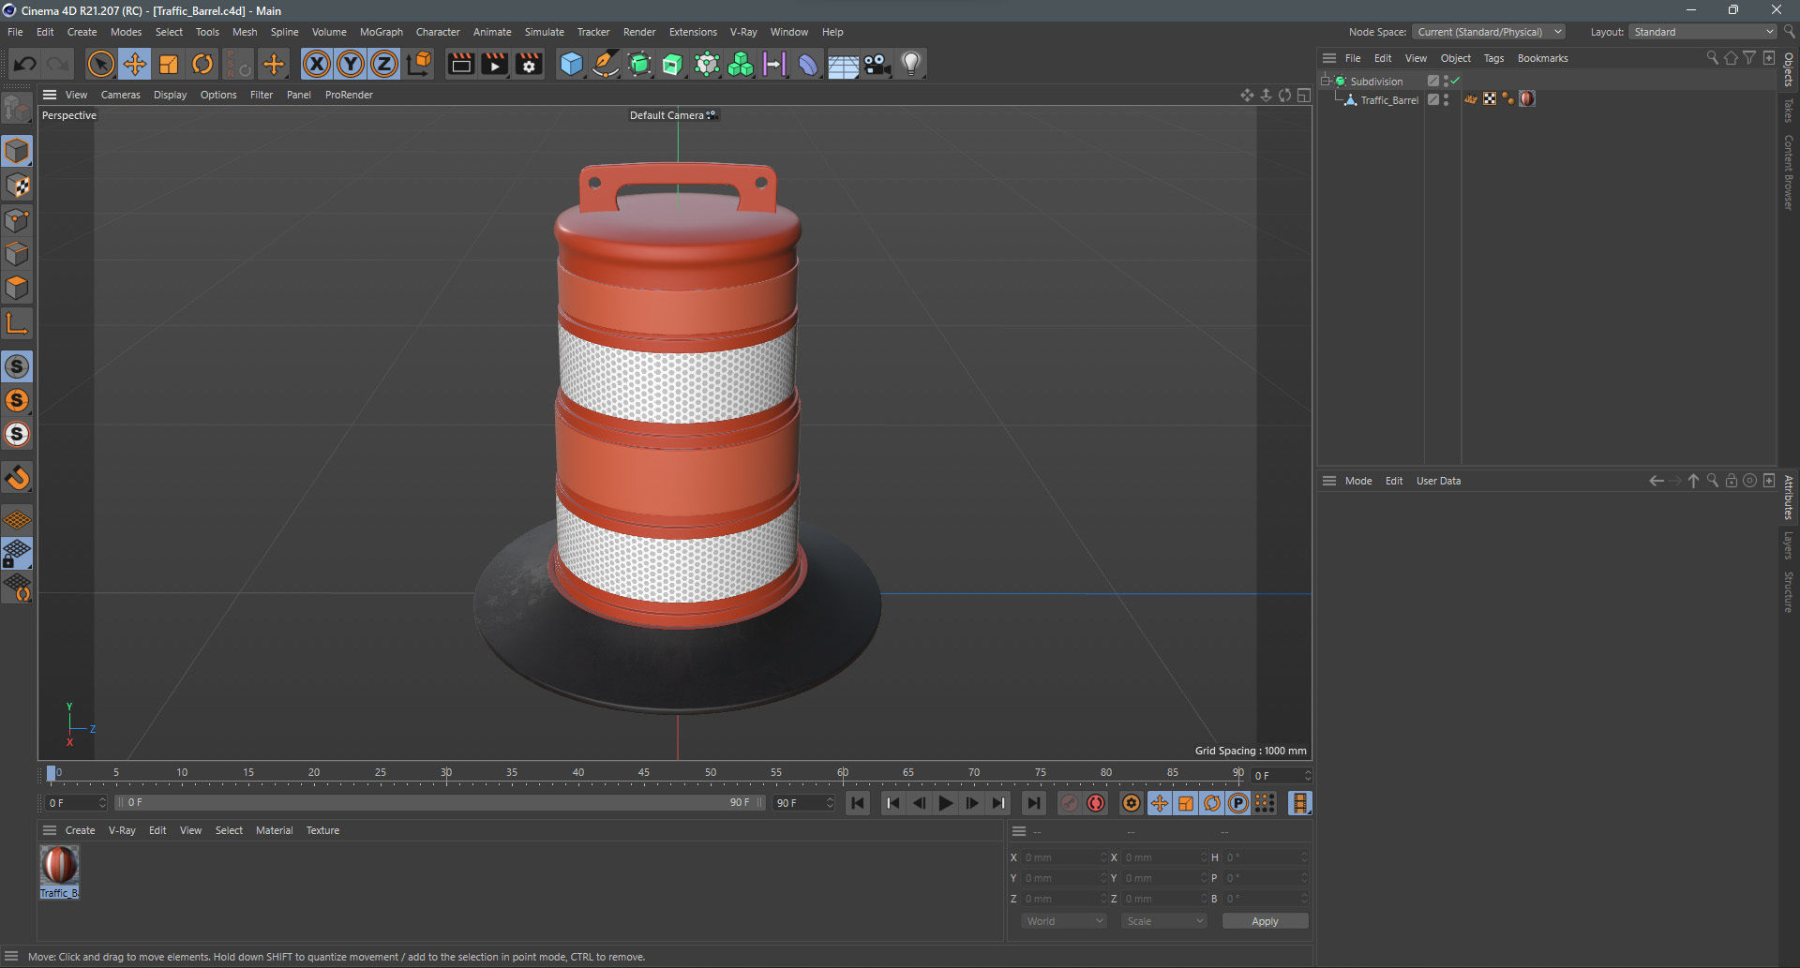The height and width of the screenshot is (968, 1800).
Task: Go to start of animation
Action: point(857,803)
